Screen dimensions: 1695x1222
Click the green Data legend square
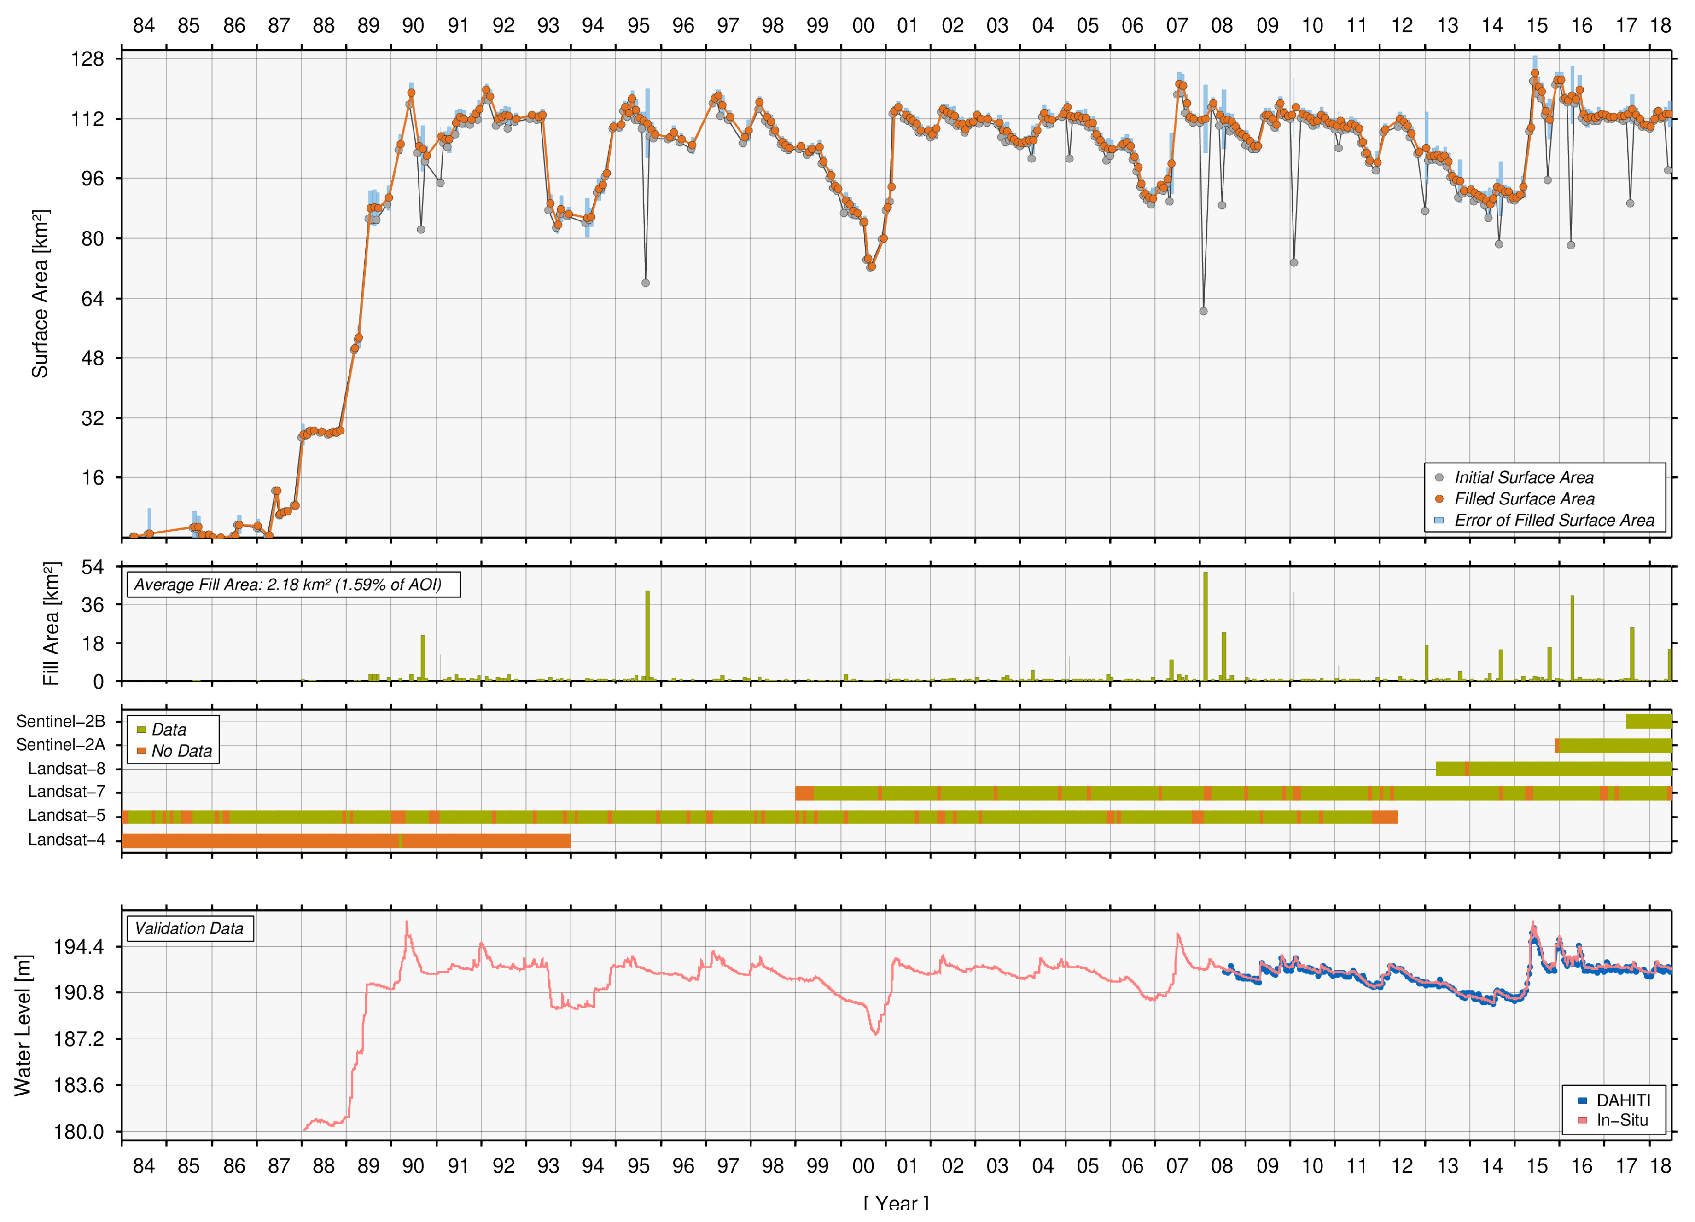click(x=141, y=729)
